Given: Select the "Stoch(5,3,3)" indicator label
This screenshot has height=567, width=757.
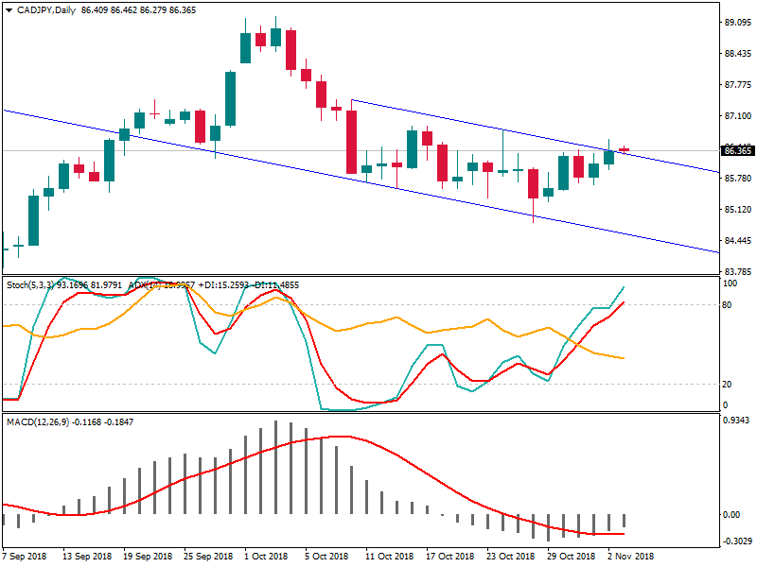Looking at the screenshot, I should point(31,285).
